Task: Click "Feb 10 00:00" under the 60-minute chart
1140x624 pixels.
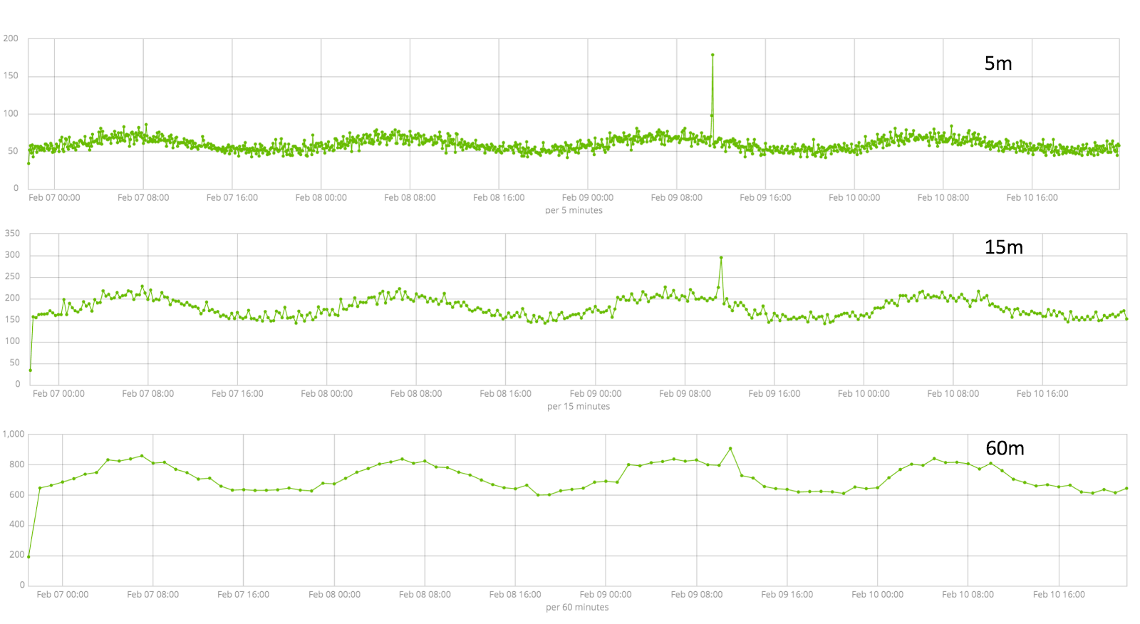Action: (878, 594)
